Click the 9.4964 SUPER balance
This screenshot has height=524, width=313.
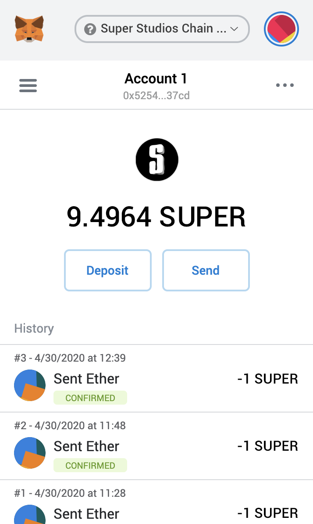point(156,217)
